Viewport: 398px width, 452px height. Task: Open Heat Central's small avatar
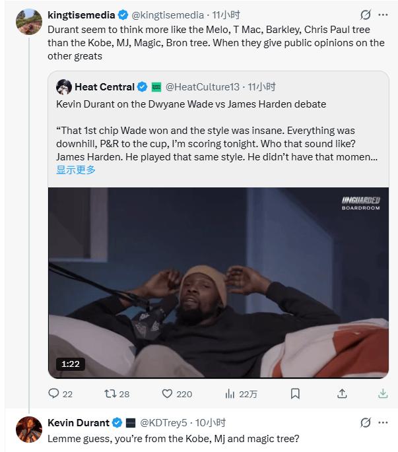64,86
